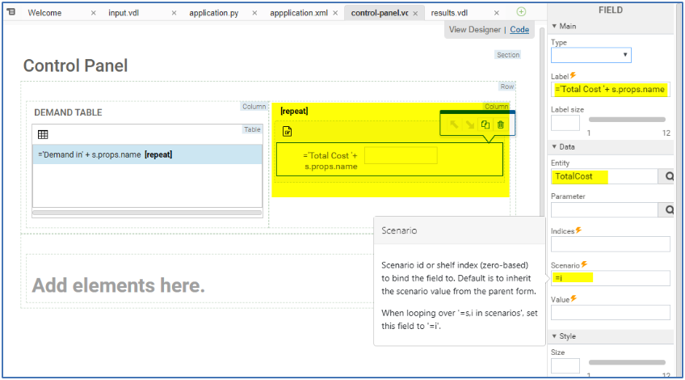Select the Section label tag
The height and width of the screenshot is (380, 685).
[x=508, y=55]
